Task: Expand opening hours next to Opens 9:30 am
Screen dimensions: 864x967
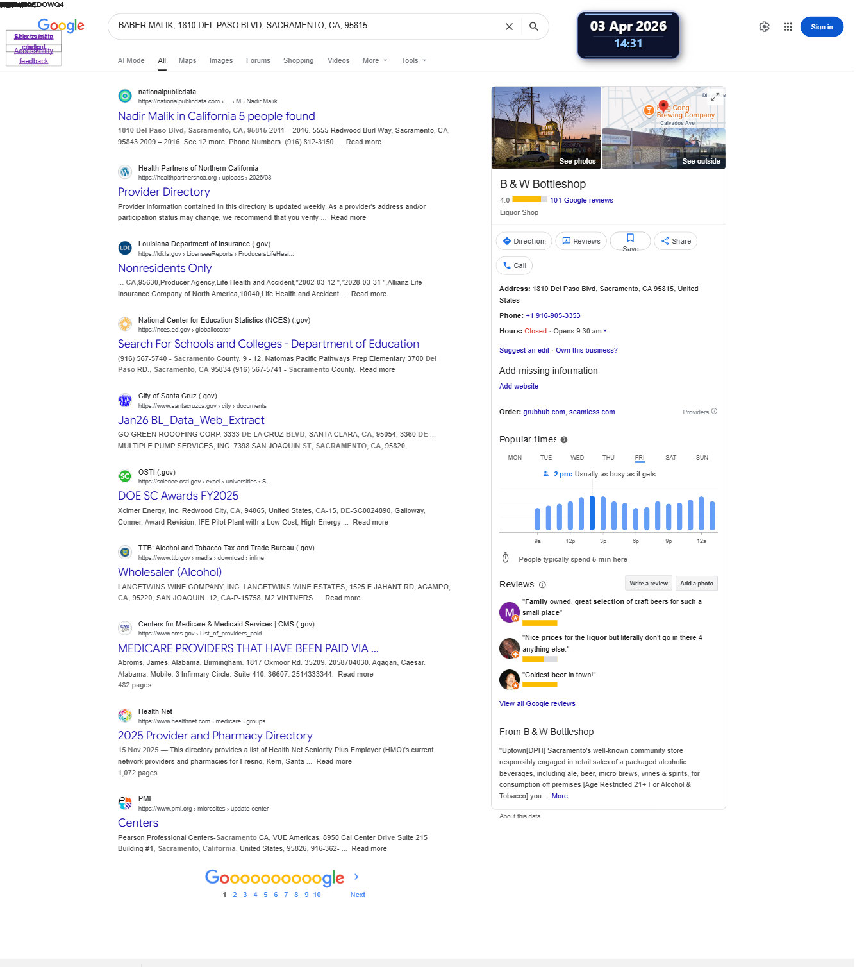Action: pos(605,331)
